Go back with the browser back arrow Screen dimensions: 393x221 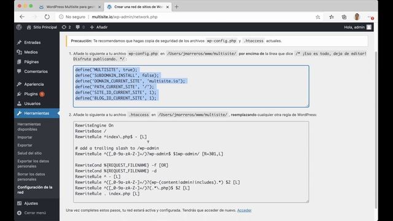[22, 17]
